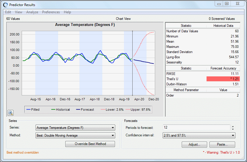247x162 pixels.
Task: Click the Minimum value 21.96
Action: point(235,36)
